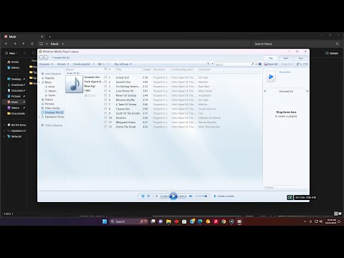Click the Save list button

271,64
